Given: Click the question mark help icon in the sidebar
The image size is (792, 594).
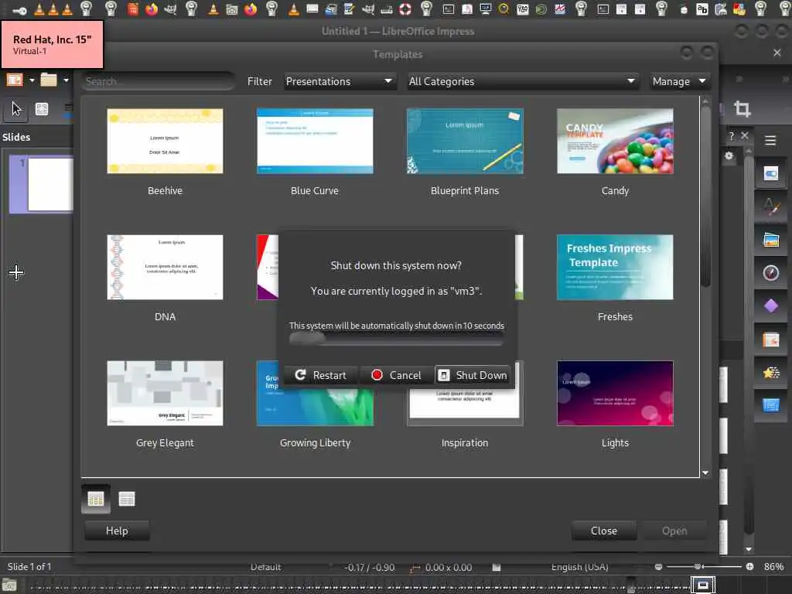Looking at the screenshot, I should 732,136.
